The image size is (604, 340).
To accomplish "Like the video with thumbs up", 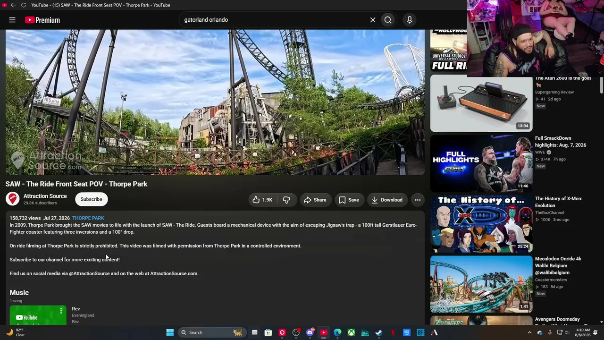I will click(x=262, y=200).
